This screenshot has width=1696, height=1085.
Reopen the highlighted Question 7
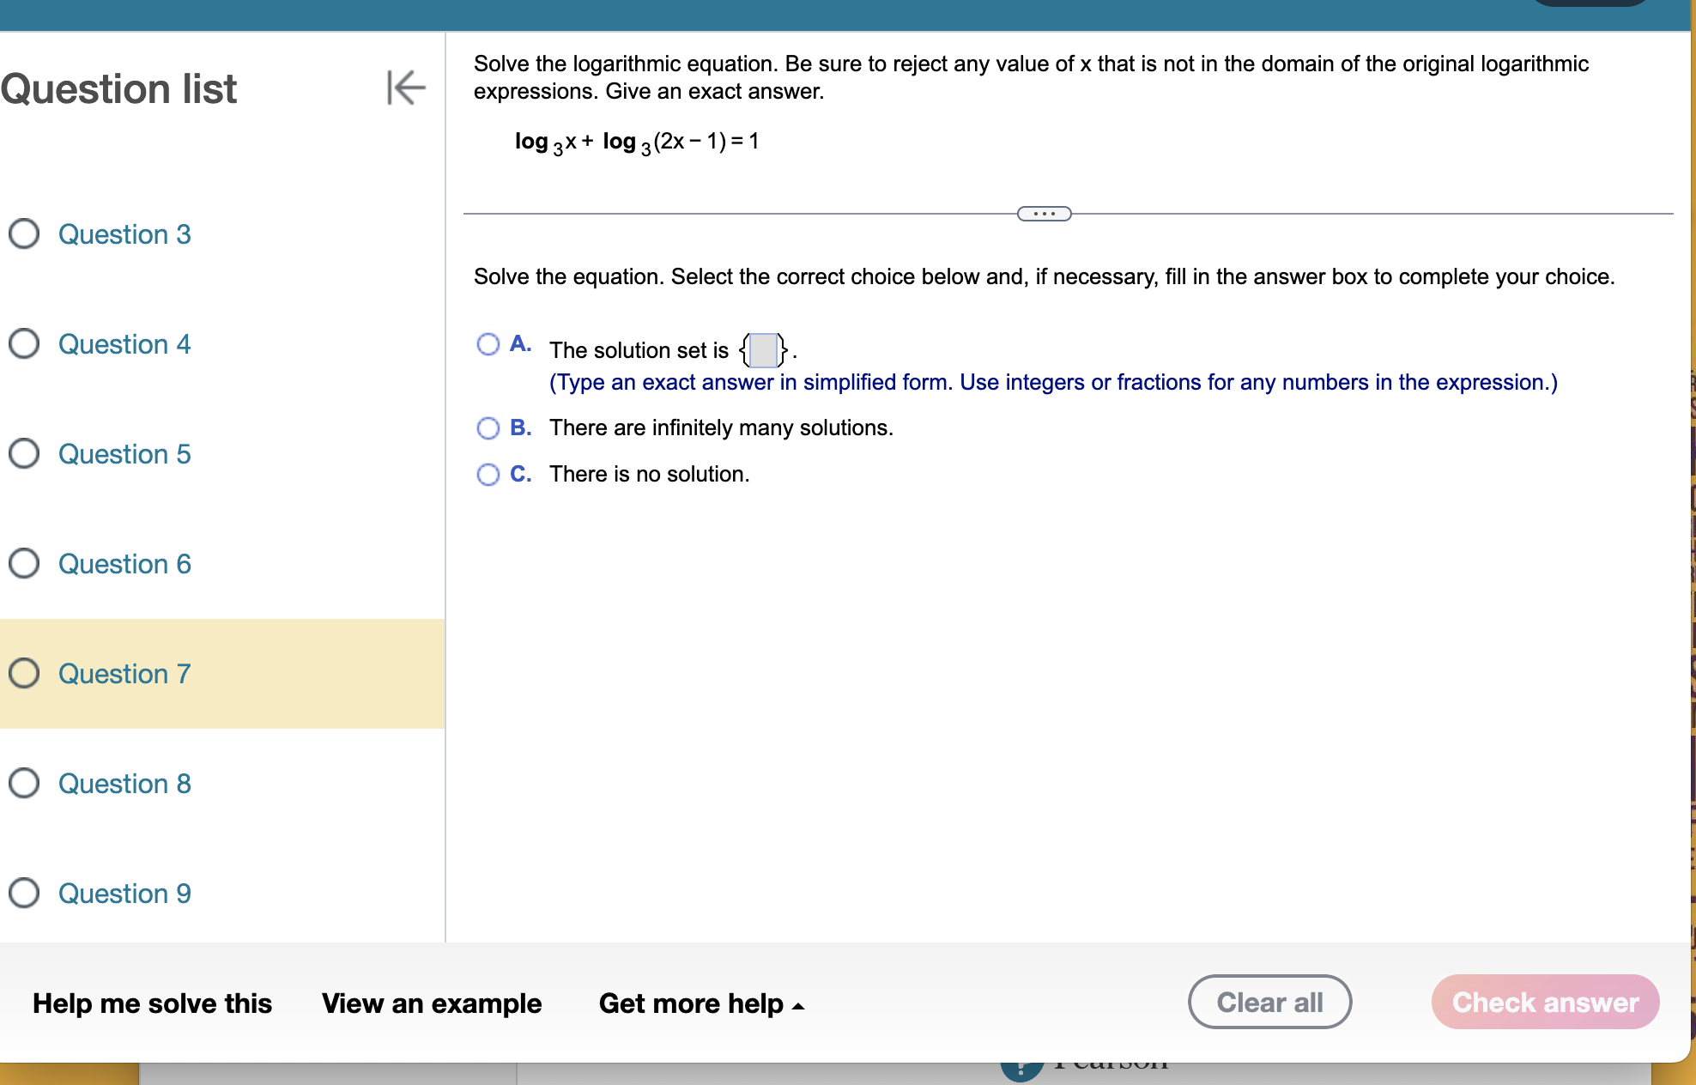[124, 674]
